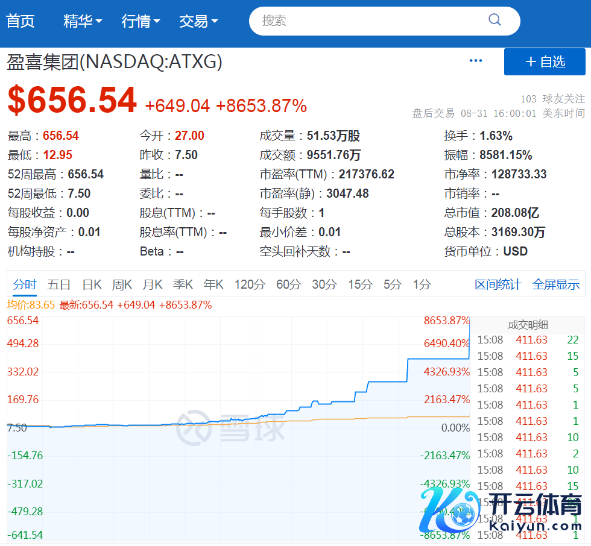Select the 30分 interval tab
Image resolution: width=591 pixels, height=546 pixels.
(324, 284)
